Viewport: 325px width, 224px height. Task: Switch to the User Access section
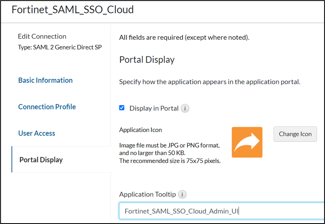36,133
